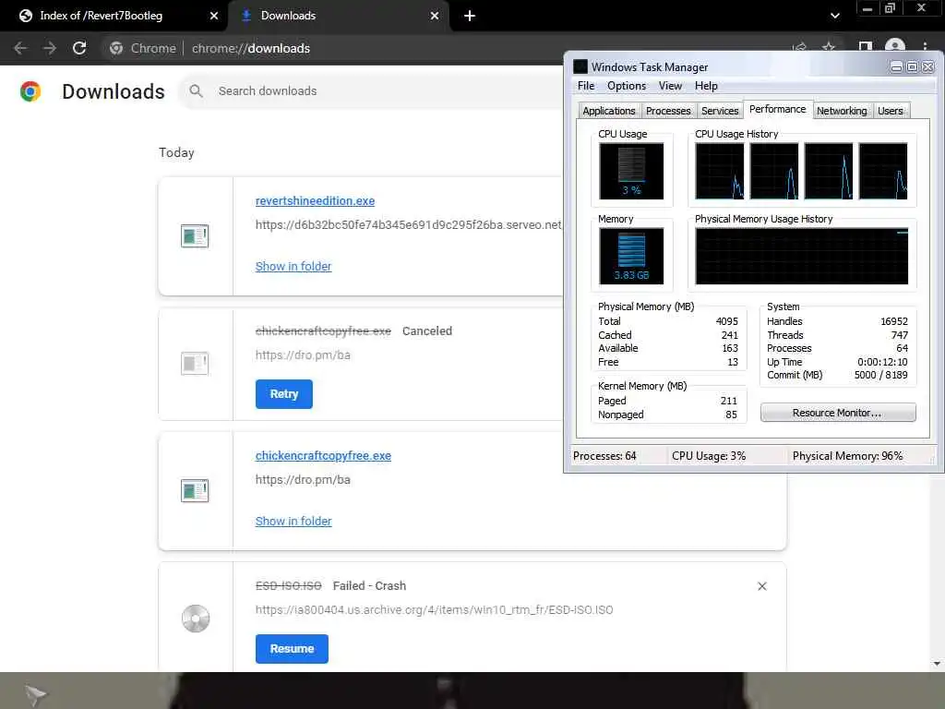Show revertshineedition.exe in folder
The width and height of the screenshot is (945, 709).
(293, 266)
